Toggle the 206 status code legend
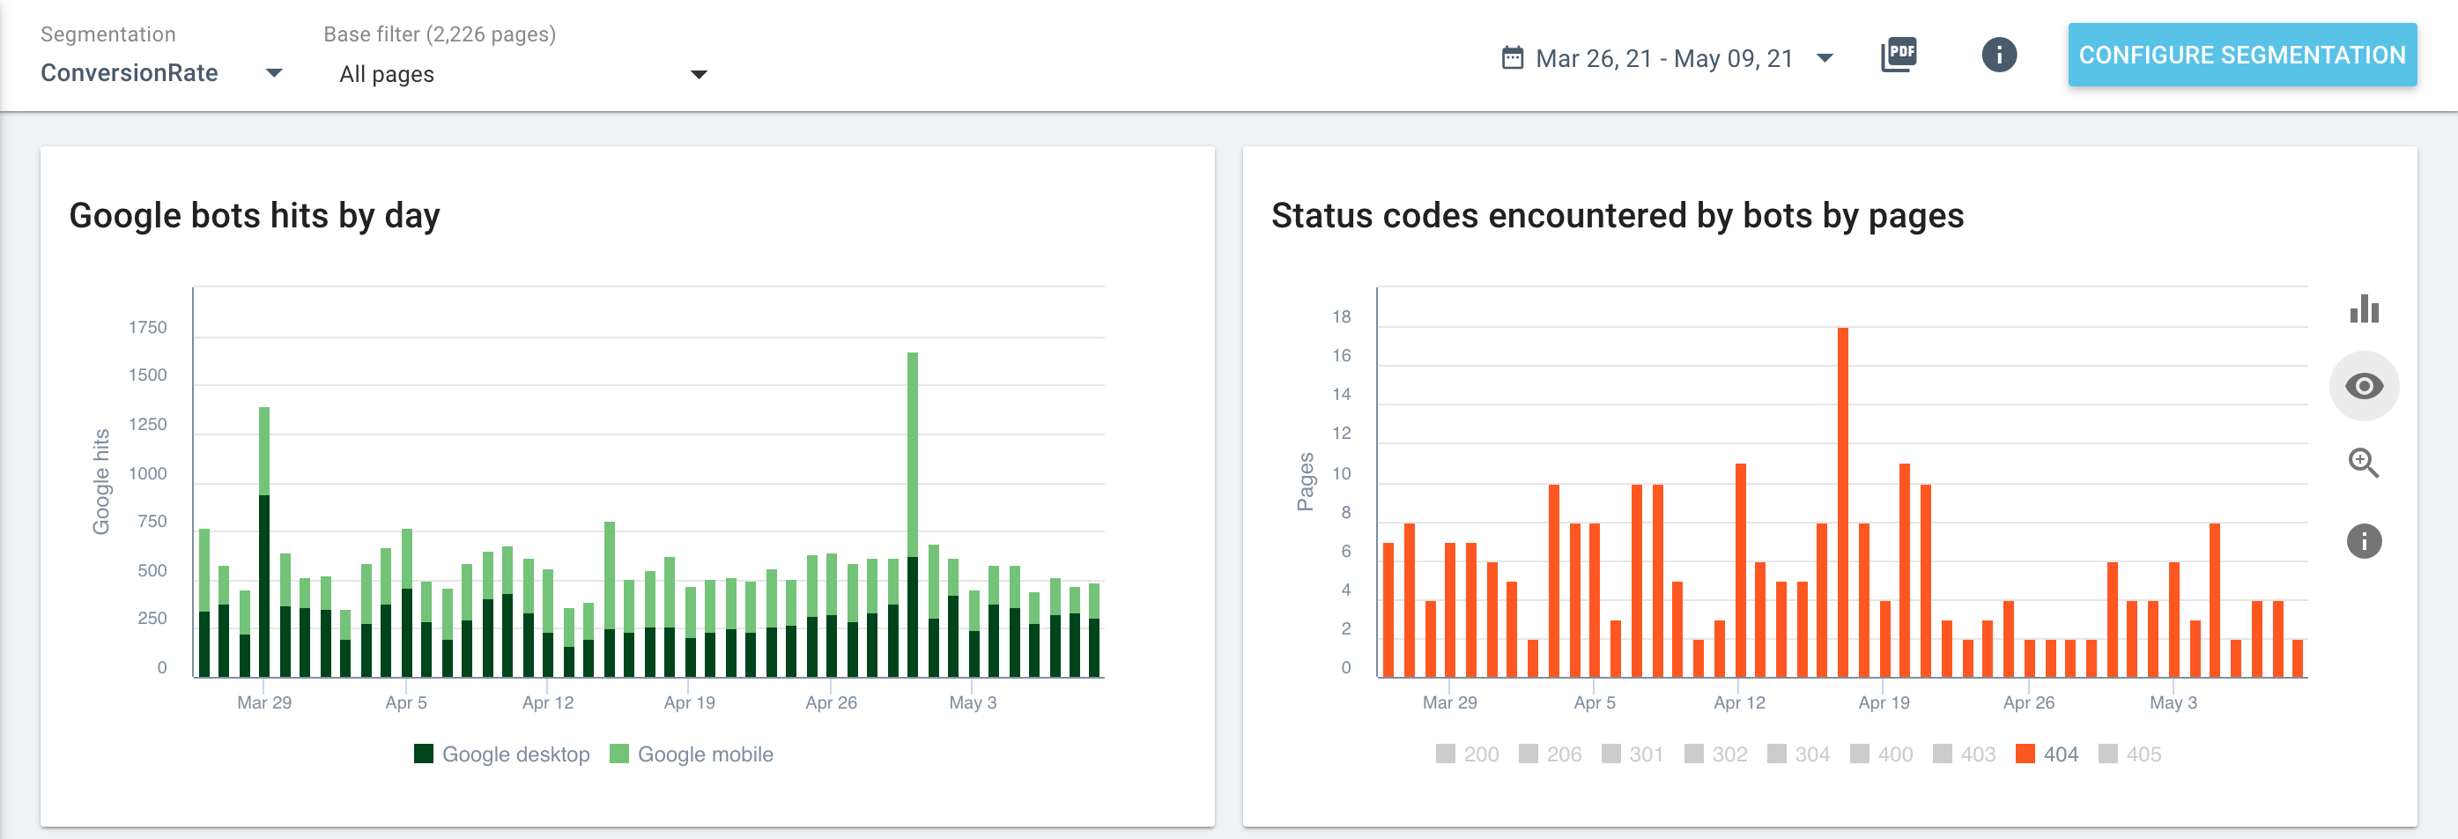The height and width of the screenshot is (839, 2458). click(x=1550, y=754)
